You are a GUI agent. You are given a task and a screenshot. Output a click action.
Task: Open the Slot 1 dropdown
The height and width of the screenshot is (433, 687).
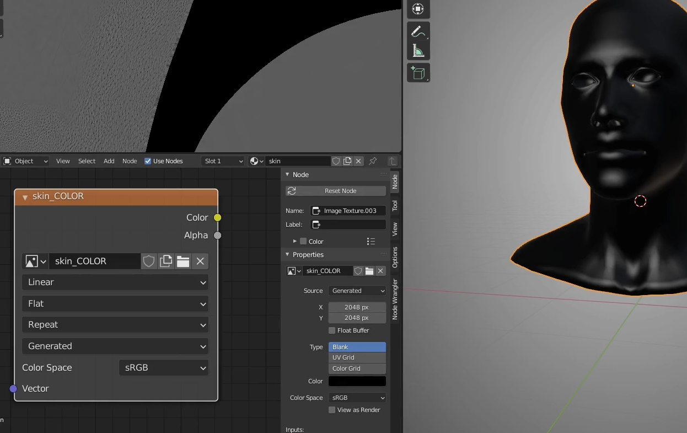tap(223, 161)
